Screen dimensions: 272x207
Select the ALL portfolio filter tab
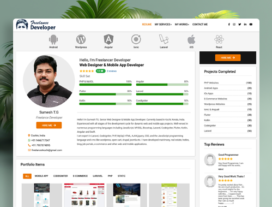click(27, 176)
